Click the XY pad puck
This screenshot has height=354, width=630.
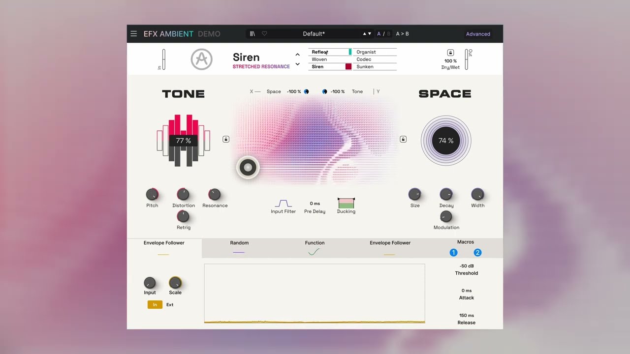(248, 168)
